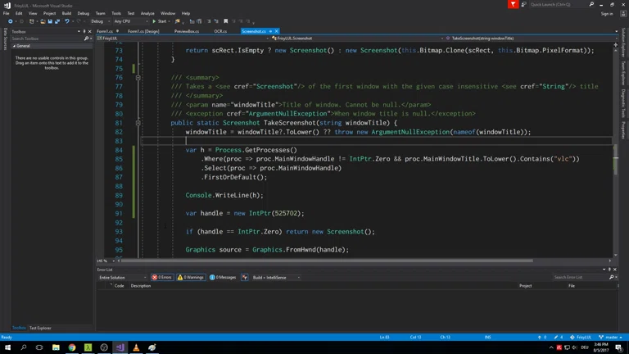This screenshot has height=354, width=629.
Task: Click the Save icon in toolbar
Action: coord(50,21)
